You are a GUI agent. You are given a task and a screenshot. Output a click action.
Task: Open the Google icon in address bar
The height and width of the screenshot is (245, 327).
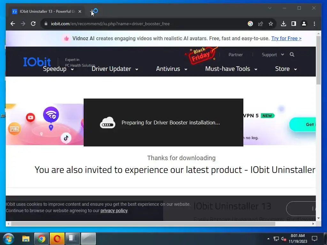(x=250, y=24)
